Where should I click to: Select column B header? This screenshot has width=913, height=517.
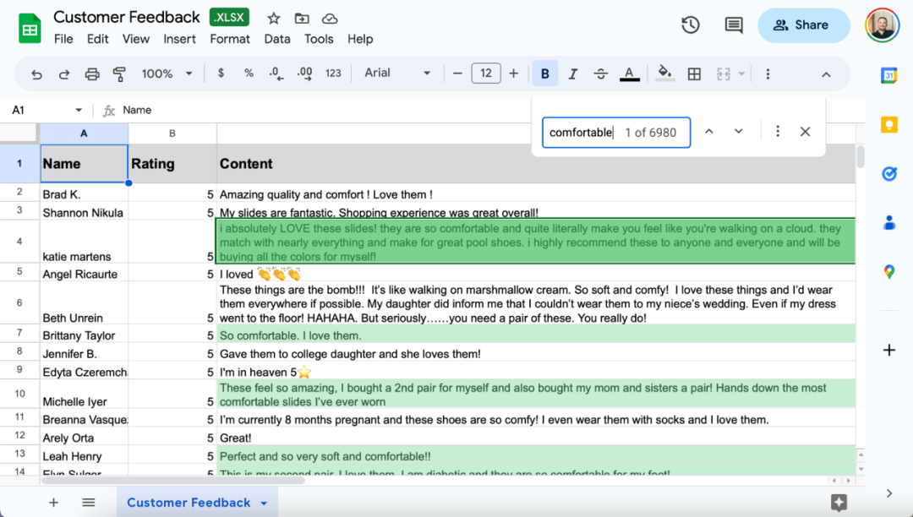[x=172, y=133]
